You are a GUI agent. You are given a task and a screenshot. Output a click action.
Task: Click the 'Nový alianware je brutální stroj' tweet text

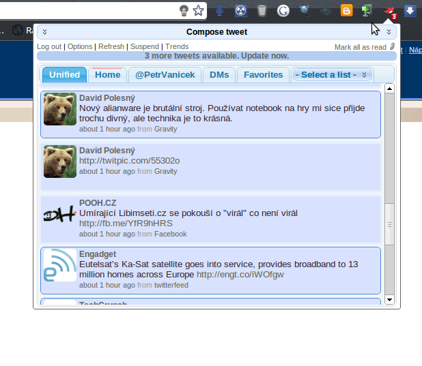pos(222,113)
